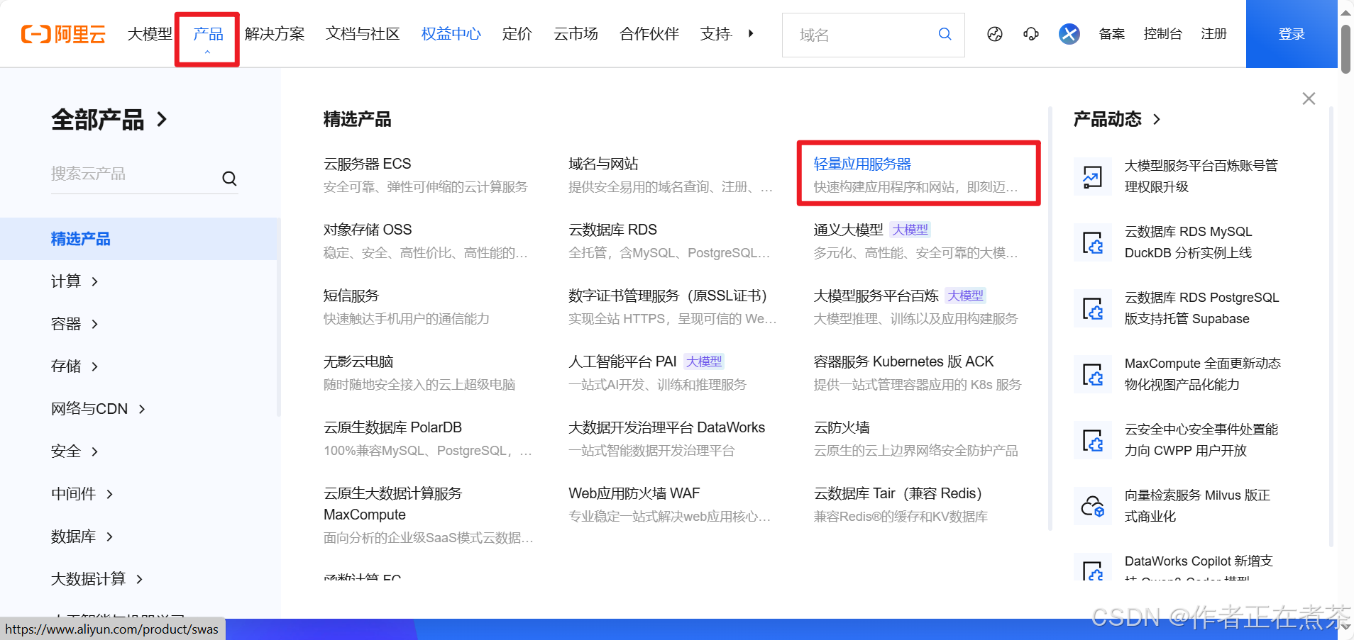Click icon beside 云安全中心安全事件处置能力 news
The image size is (1354, 640).
1092,440
